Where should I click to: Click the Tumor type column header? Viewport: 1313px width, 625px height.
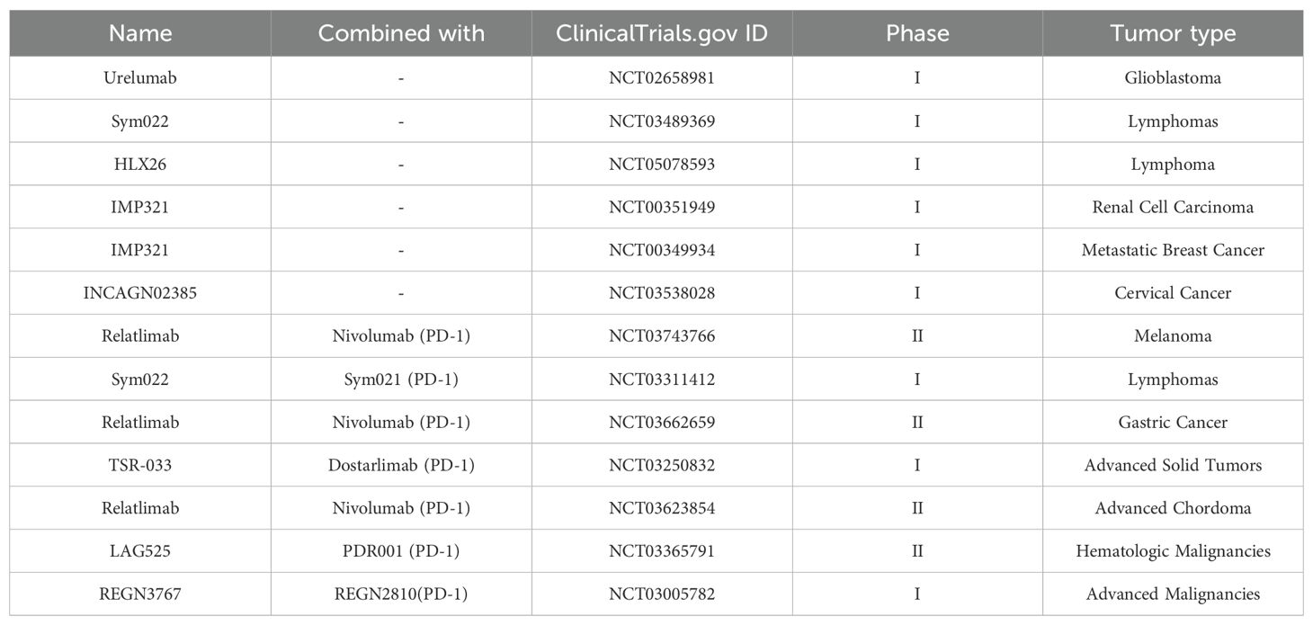pyautogui.click(x=1173, y=34)
